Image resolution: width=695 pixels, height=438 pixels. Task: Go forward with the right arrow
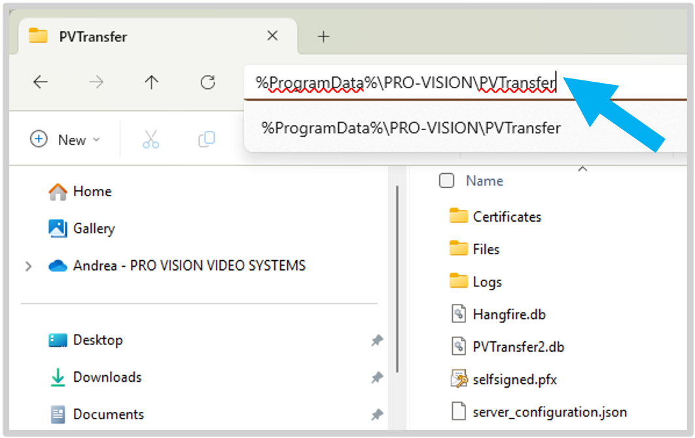click(96, 82)
